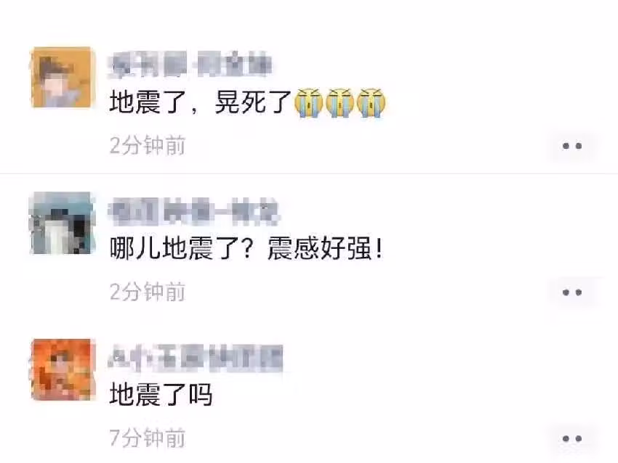The width and height of the screenshot is (618, 463).
Task: Open the blurred username above '哪儿地震了？'
Action: 193,211
